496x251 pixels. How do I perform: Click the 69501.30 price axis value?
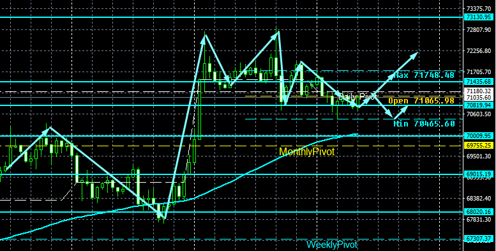click(x=479, y=156)
